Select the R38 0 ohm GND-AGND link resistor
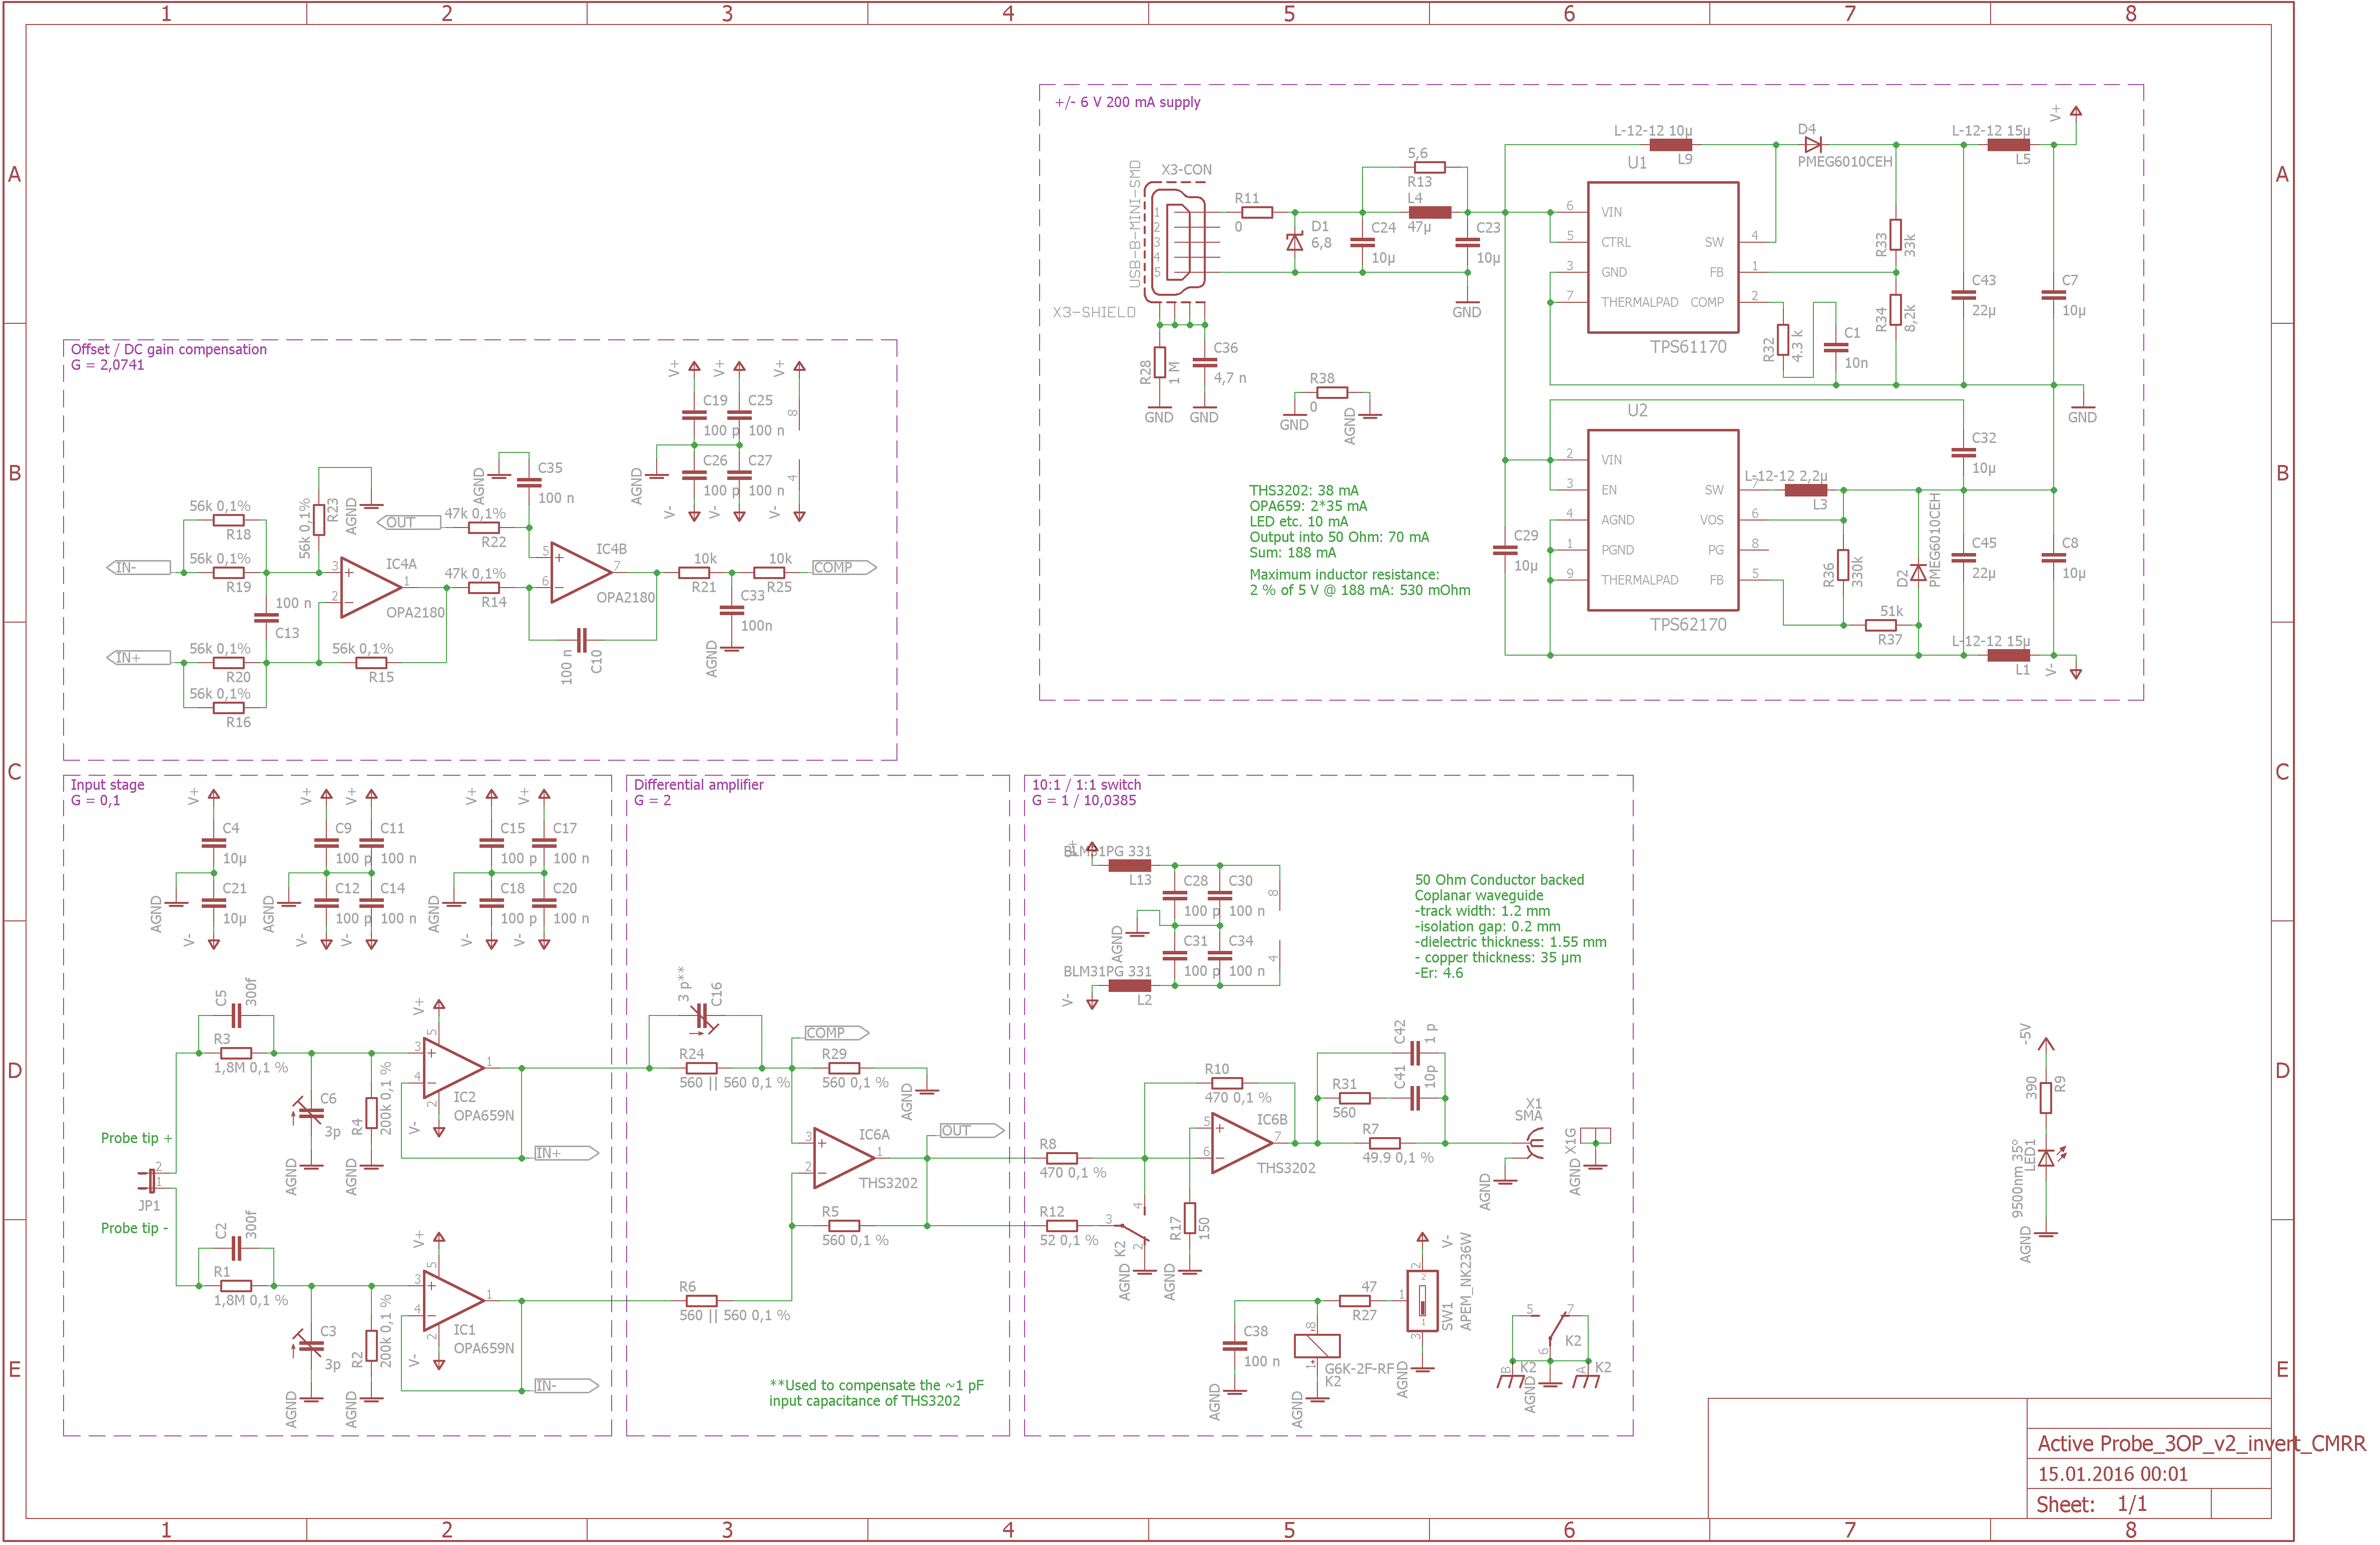Viewport: 2380px width, 1545px height. [1332, 393]
